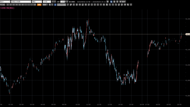Click the blue chart-type icon in top bar

111,2
